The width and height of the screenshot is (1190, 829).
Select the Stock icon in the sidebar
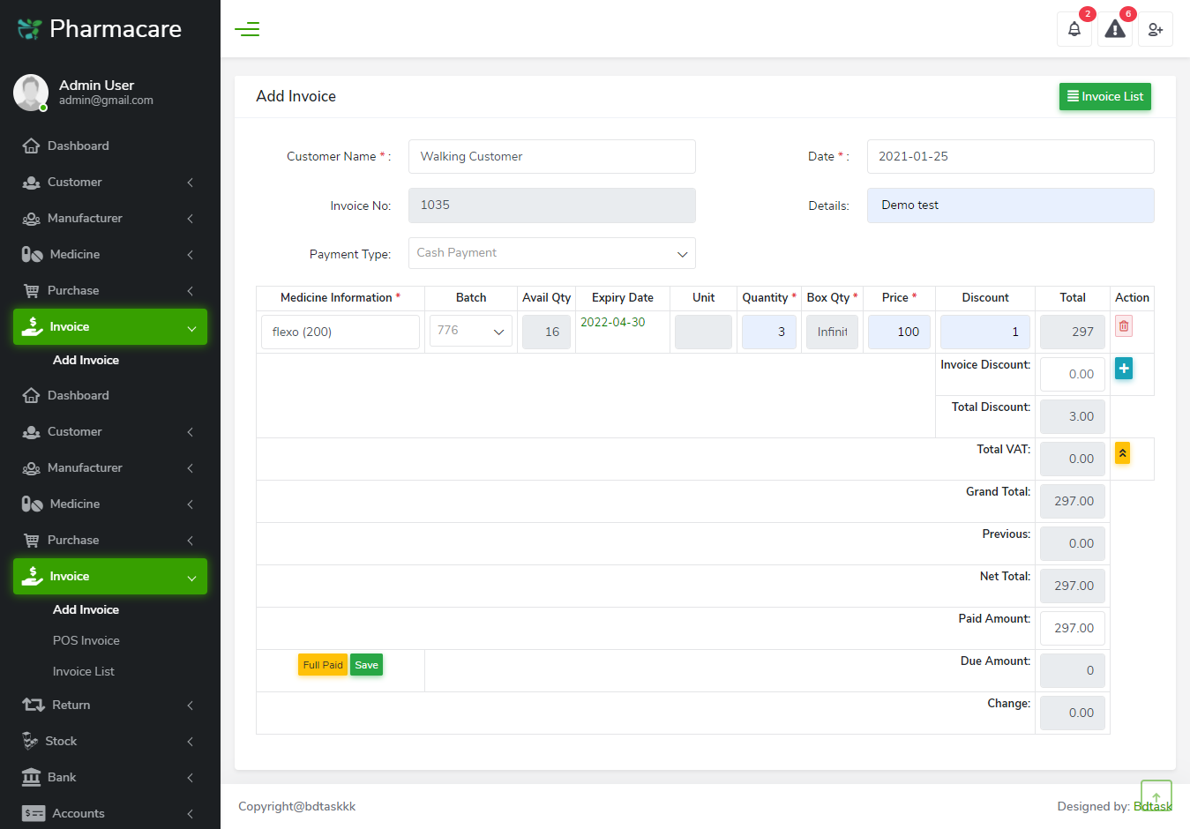click(30, 741)
